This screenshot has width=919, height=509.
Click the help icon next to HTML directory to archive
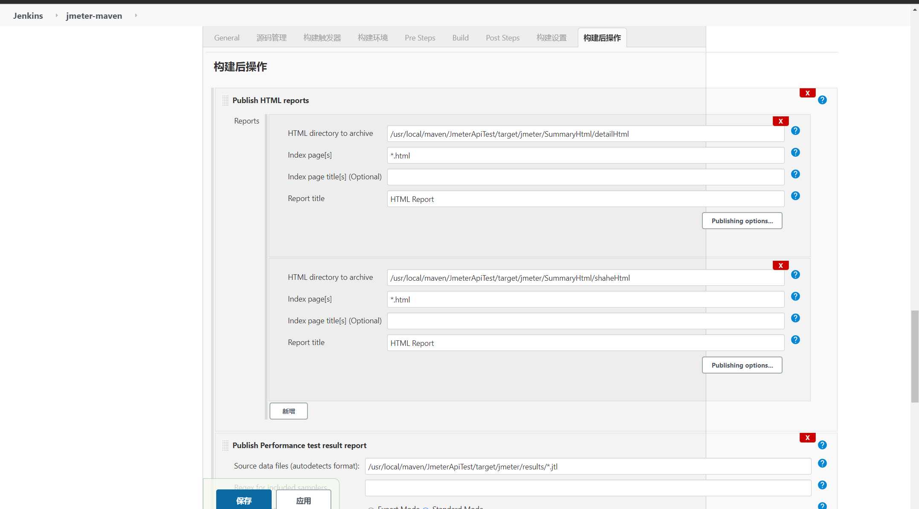tap(795, 130)
